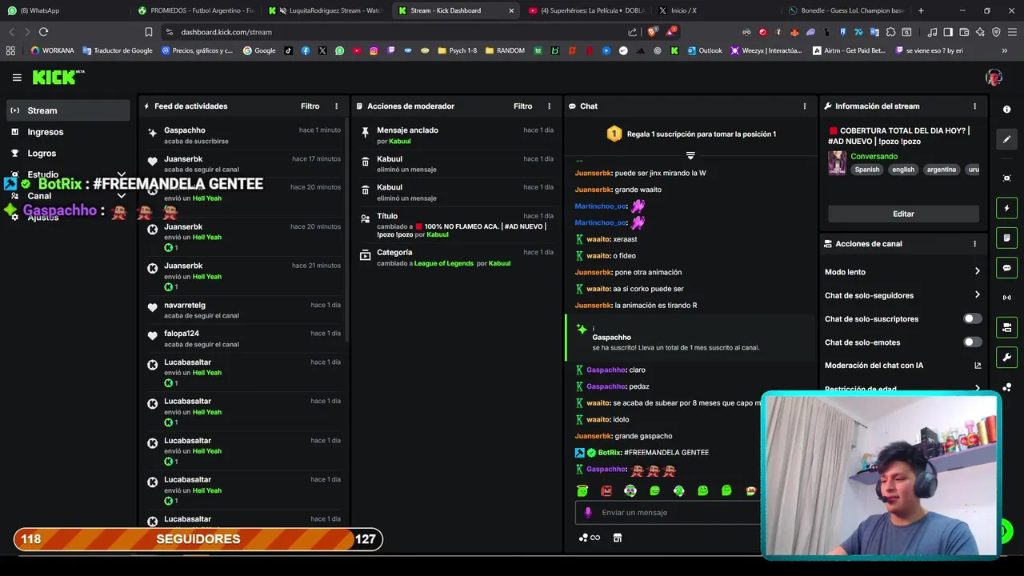Open the Mensaje anclado moderator action
This screenshot has height=576, width=1024.
click(x=456, y=135)
